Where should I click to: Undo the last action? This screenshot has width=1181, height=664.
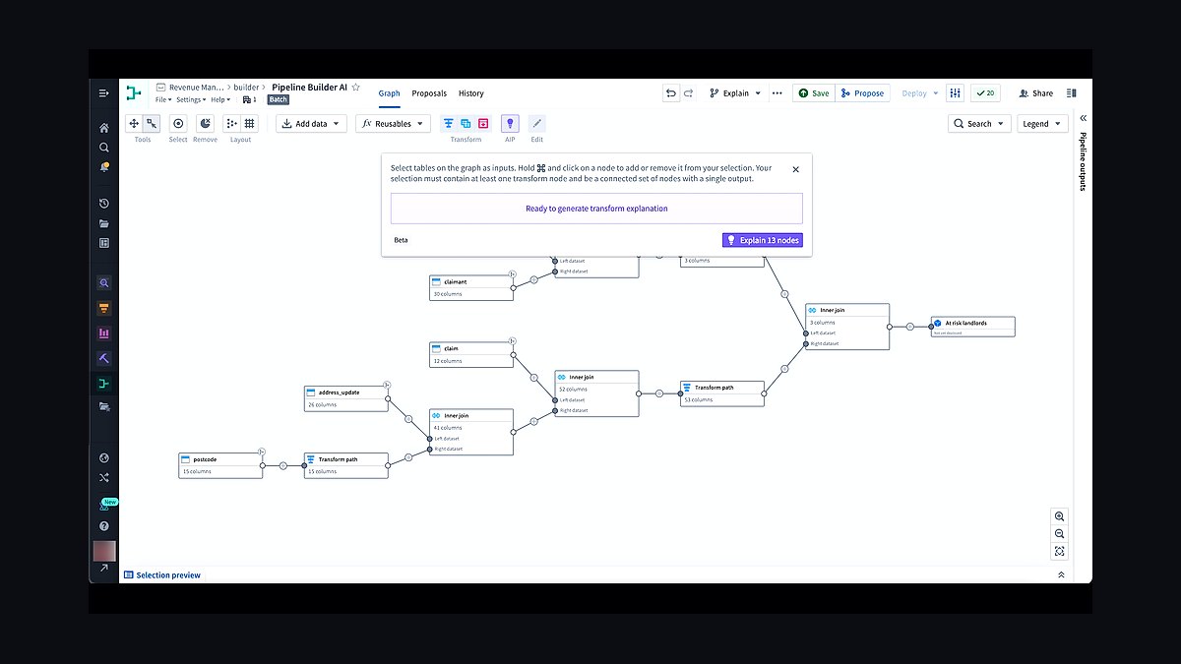point(671,93)
